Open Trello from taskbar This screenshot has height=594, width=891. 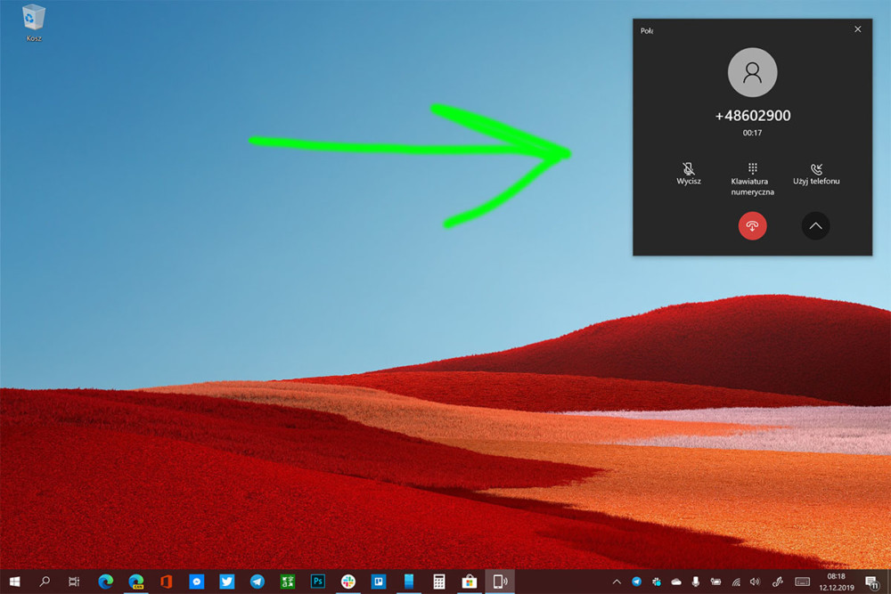click(x=379, y=582)
